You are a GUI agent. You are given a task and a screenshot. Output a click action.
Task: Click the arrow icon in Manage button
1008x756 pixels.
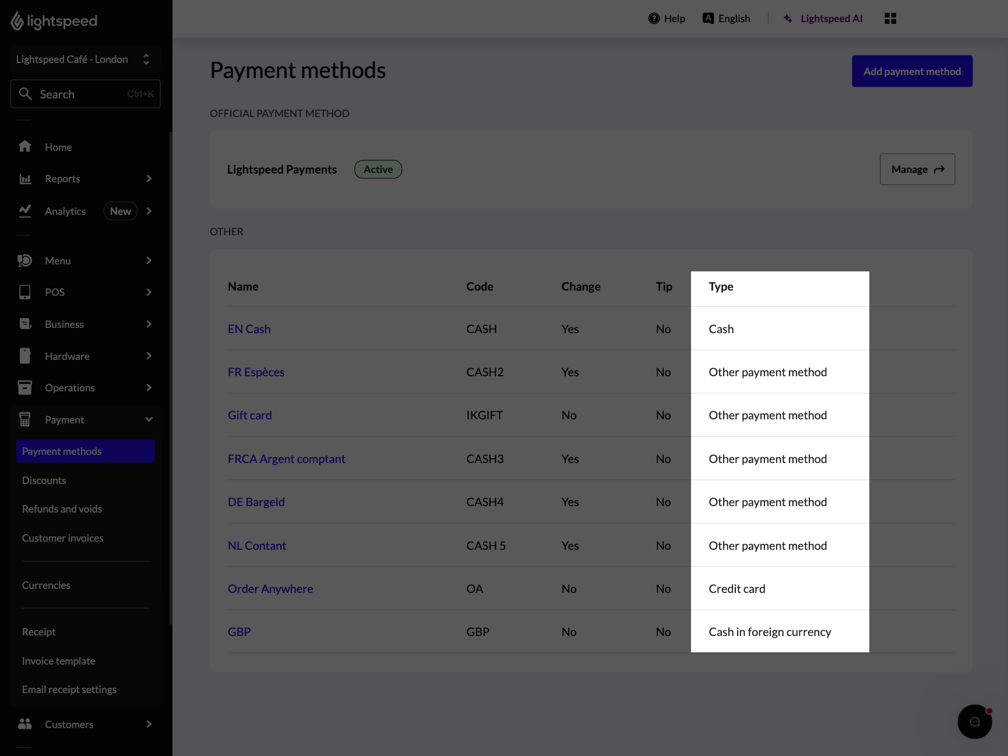click(x=939, y=169)
